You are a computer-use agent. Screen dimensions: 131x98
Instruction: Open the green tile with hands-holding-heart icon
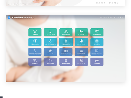tap(81, 32)
